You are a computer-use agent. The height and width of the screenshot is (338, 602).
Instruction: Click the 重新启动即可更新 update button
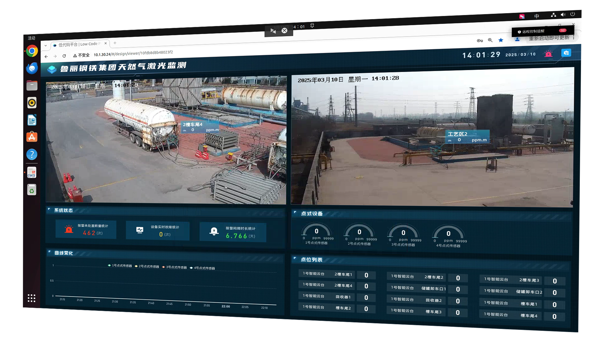[549, 38]
